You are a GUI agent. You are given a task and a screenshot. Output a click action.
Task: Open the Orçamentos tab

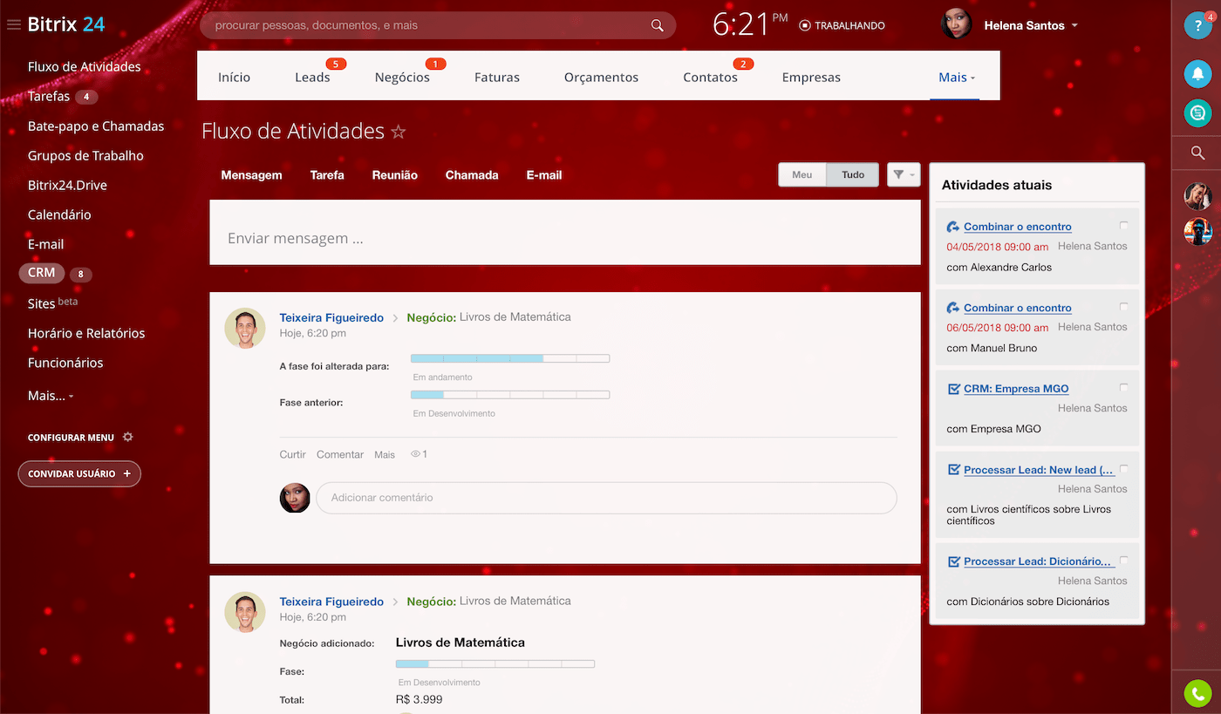(601, 77)
